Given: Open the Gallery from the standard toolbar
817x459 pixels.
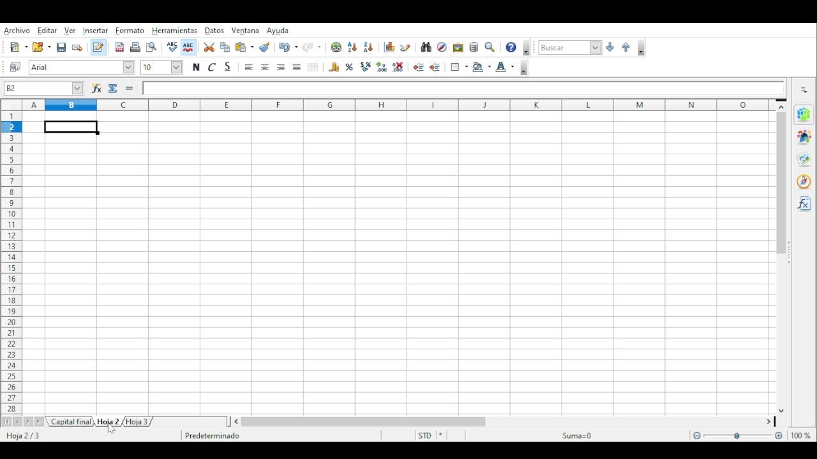Looking at the screenshot, I should coord(458,47).
